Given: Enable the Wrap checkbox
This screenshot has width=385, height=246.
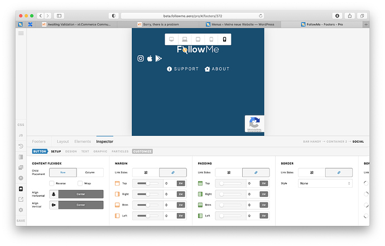Looking at the screenshot, I should coord(80,183).
